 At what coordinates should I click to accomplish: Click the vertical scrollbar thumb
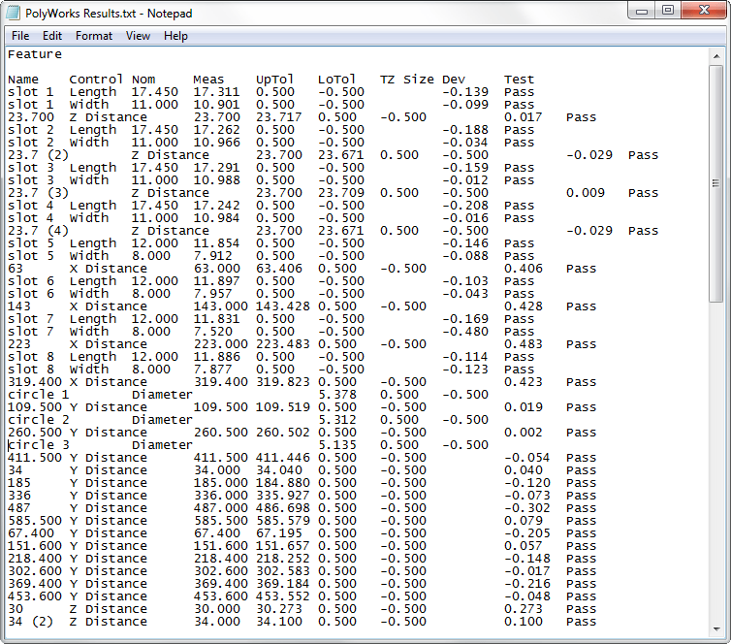[x=715, y=184]
